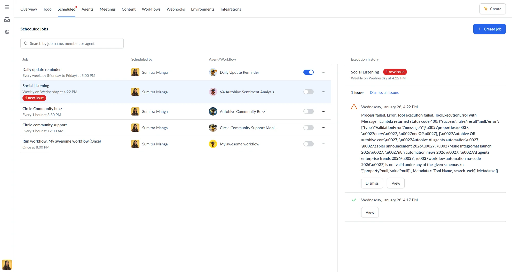Open options menu for Circle Community buzz
512x272 pixels.
point(323,111)
